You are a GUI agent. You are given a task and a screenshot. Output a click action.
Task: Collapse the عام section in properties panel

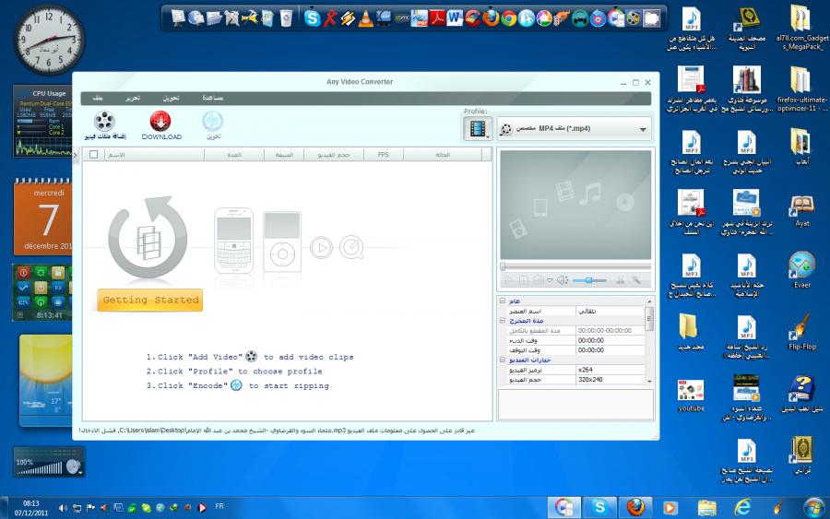point(503,301)
